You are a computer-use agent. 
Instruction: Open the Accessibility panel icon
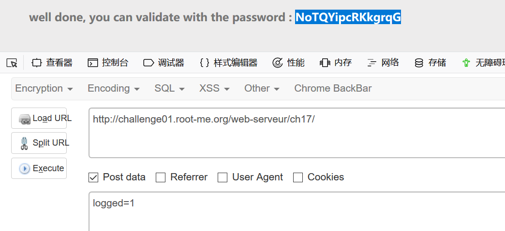click(466, 63)
